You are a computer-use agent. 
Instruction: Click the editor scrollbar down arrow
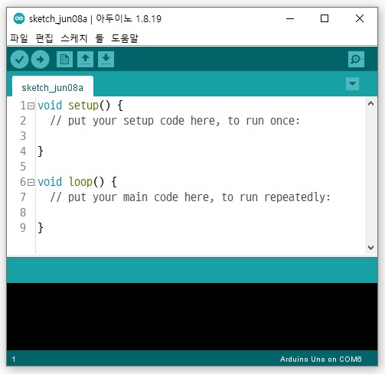[x=371, y=248]
